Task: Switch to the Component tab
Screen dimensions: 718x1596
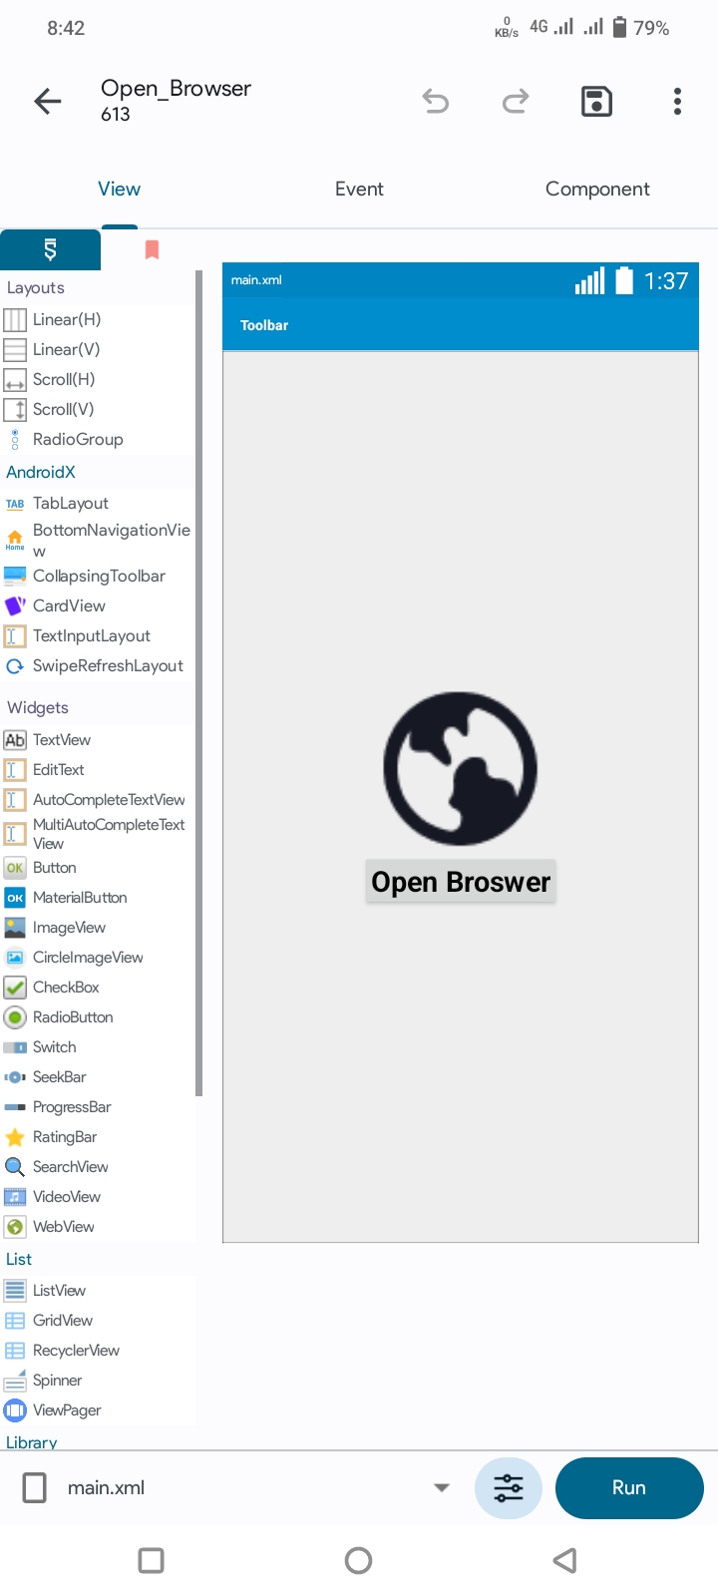Action: pos(597,189)
